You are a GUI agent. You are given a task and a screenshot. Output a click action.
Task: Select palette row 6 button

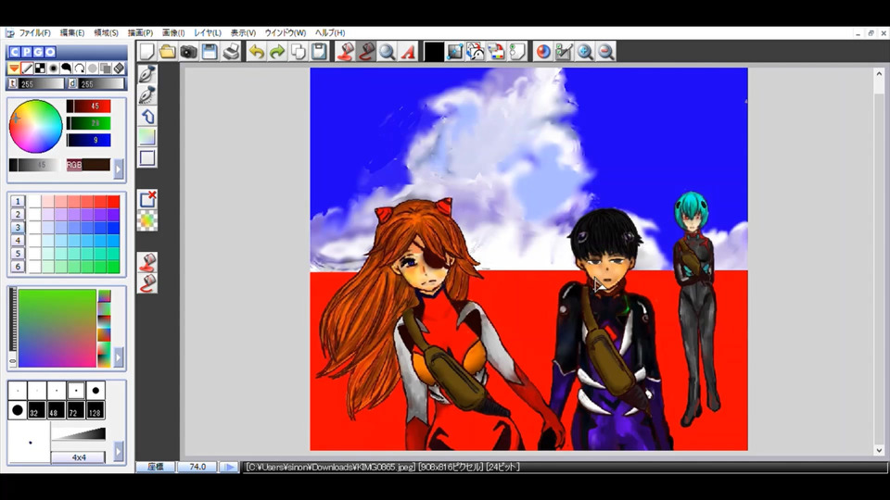tap(18, 267)
